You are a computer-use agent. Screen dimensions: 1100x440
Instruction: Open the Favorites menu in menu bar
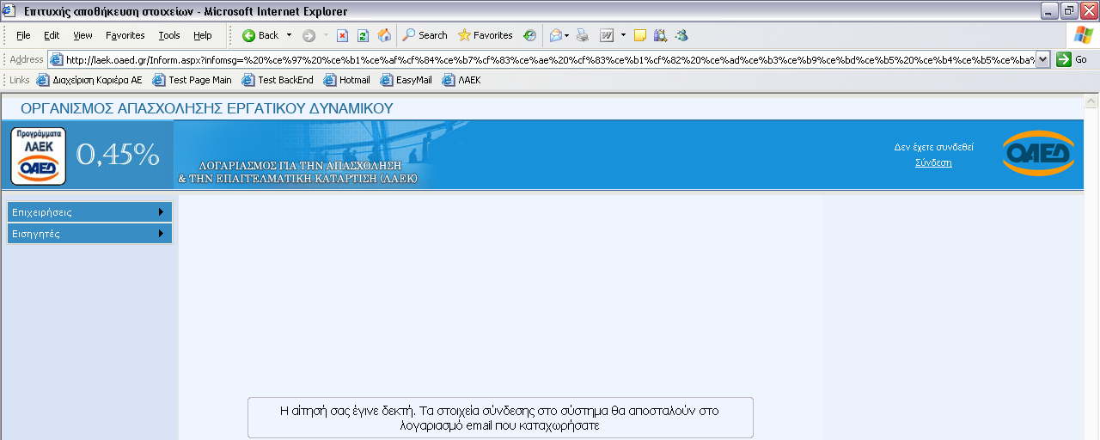125,35
